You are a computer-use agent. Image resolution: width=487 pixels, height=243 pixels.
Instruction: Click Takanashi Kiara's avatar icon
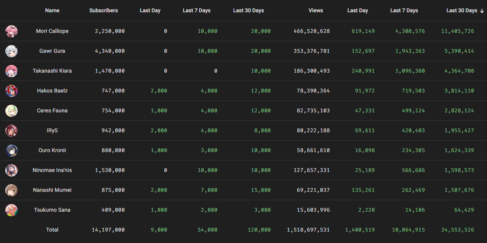point(11,71)
